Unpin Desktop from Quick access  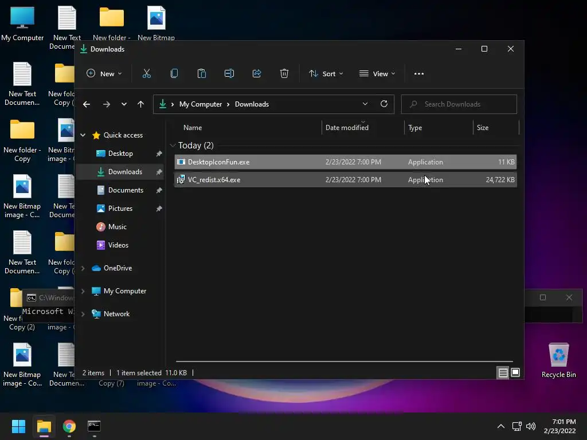coord(159,154)
